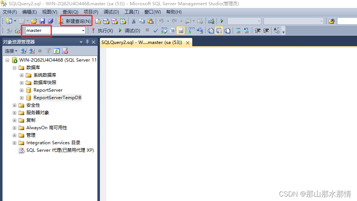Viewport: 357px width, 201px height.
Task: Expand the AlwaysOn 高可用性 folder
Action: tap(14, 128)
